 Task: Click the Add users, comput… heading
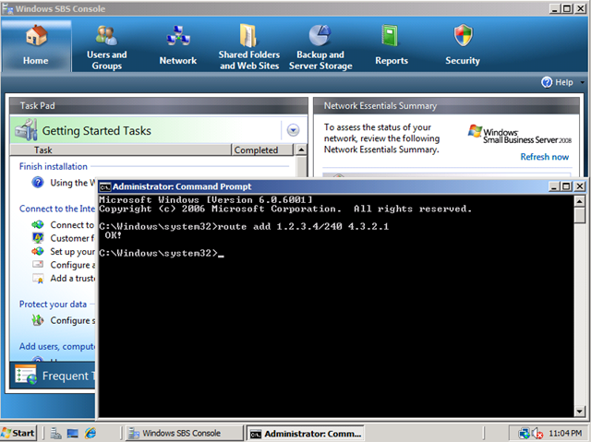pos(57,346)
